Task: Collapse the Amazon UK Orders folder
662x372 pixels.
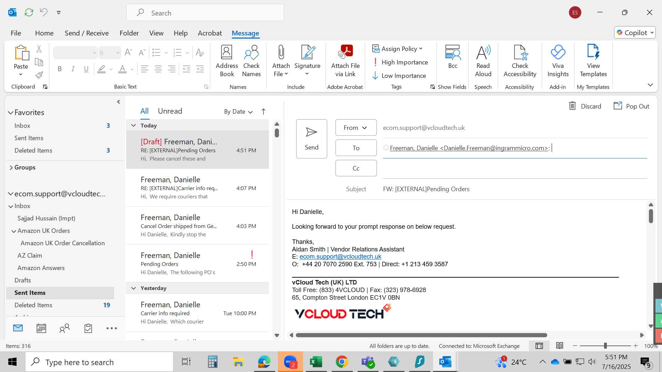Action: click(x=13, y=231)
